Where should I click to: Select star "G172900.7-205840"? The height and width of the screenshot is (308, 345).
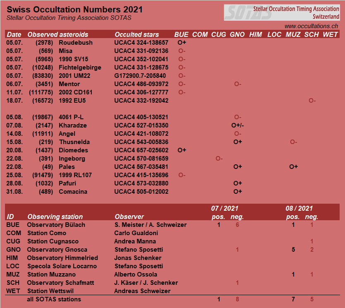140,76
